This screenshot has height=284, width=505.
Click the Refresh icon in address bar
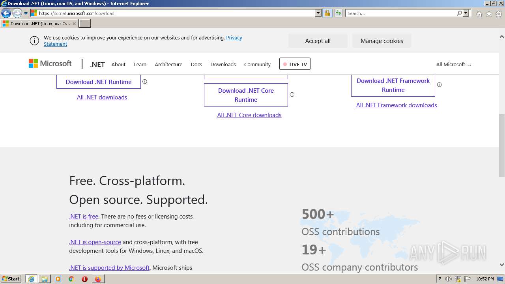tap(338, 13)
